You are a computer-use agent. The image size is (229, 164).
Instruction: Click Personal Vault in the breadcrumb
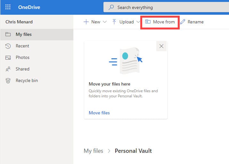tap(133, 151)
